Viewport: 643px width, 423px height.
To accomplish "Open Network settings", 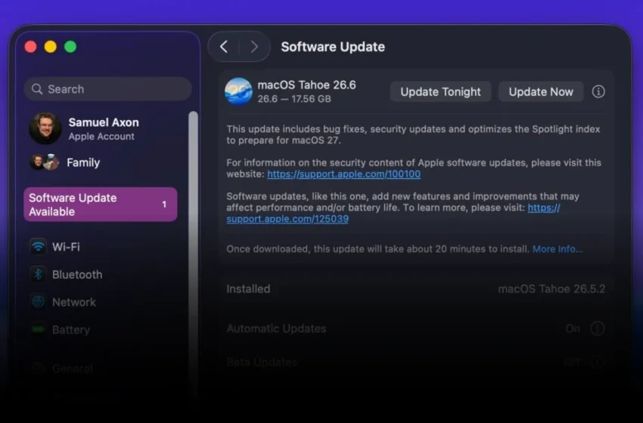I will click(101, 302).
